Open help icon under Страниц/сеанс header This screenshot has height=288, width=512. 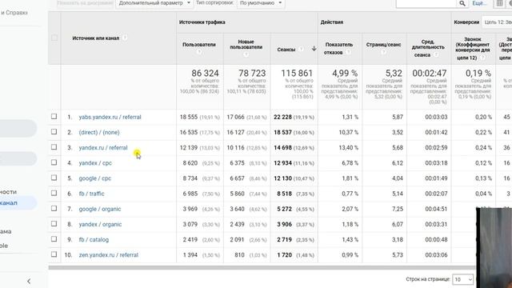point(384,51)
